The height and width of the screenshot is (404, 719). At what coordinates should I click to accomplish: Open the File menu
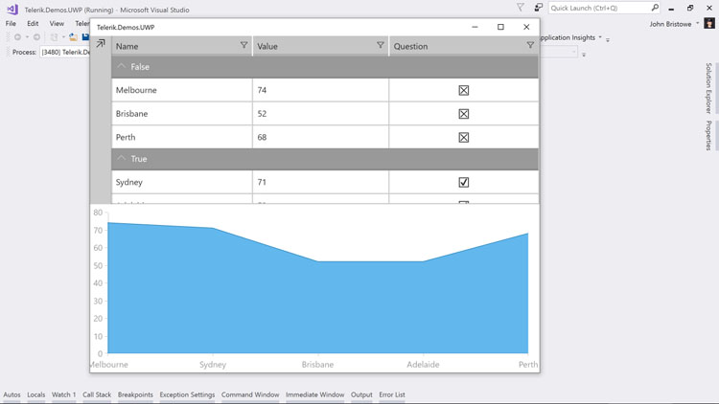point(11,24)
